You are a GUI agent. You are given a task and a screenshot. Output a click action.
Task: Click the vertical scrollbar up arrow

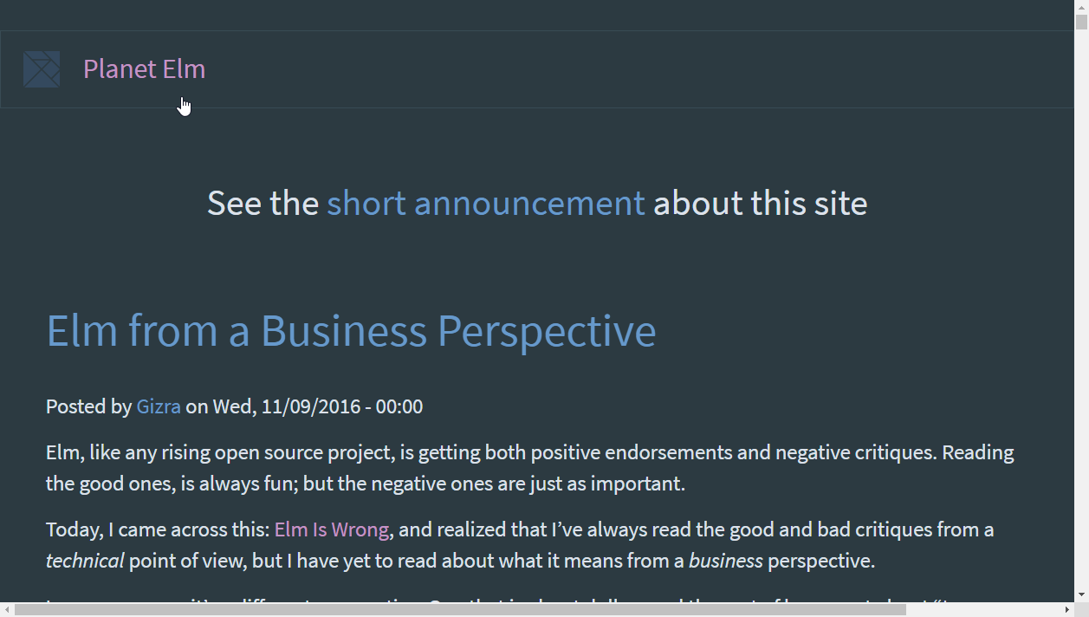click(1081, 6)
